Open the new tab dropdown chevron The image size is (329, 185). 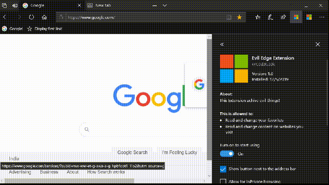coord(165,5)
